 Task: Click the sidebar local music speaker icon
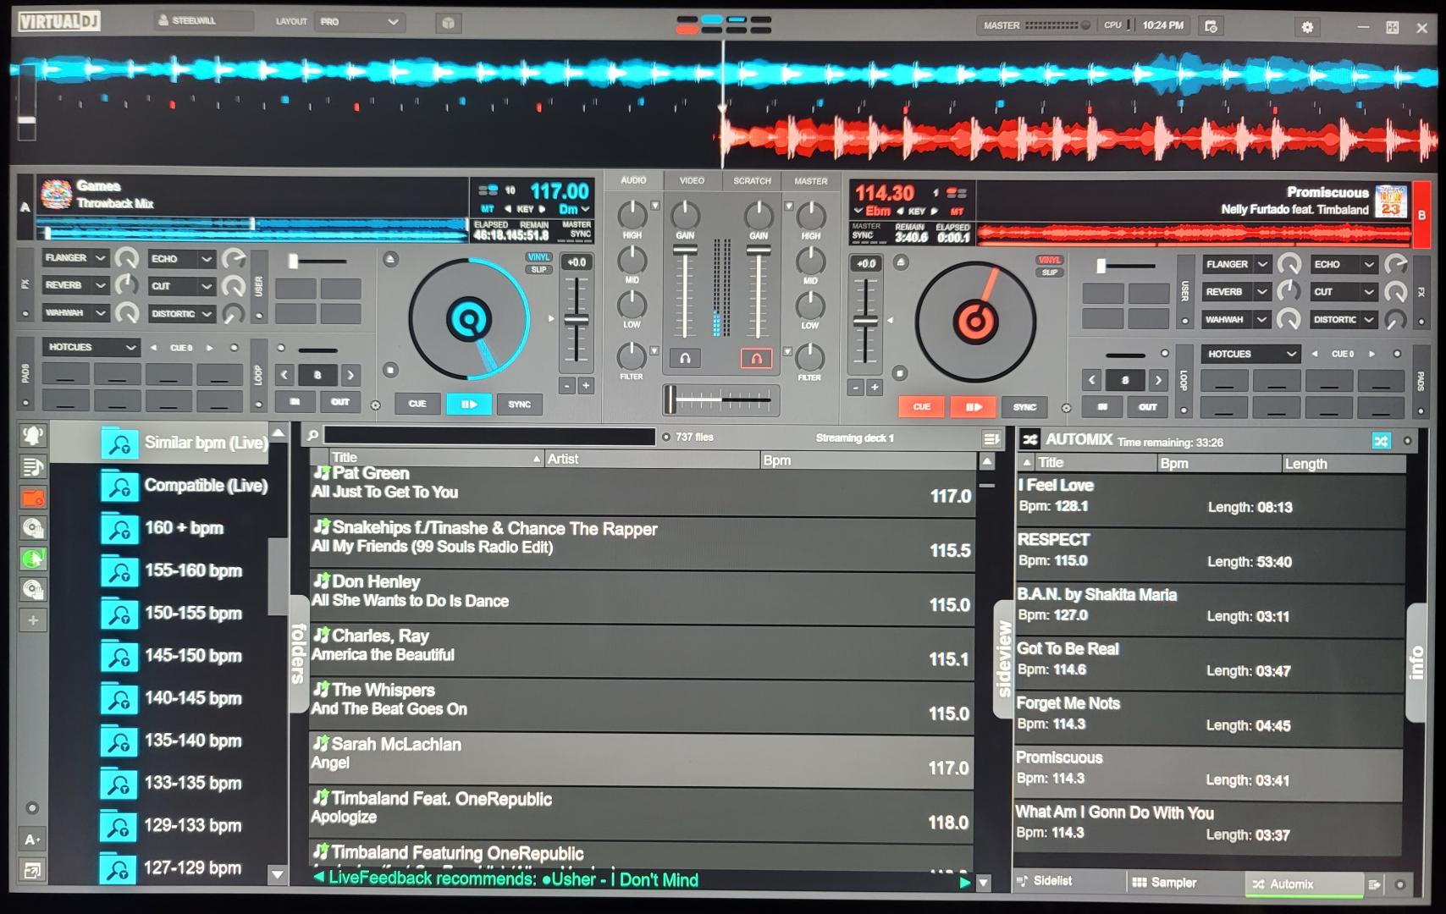[33, 436]
